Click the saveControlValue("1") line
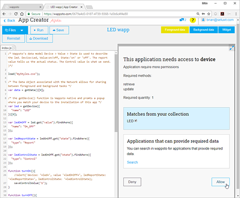This screenshot has height=198, width=240. click(31, 183)
